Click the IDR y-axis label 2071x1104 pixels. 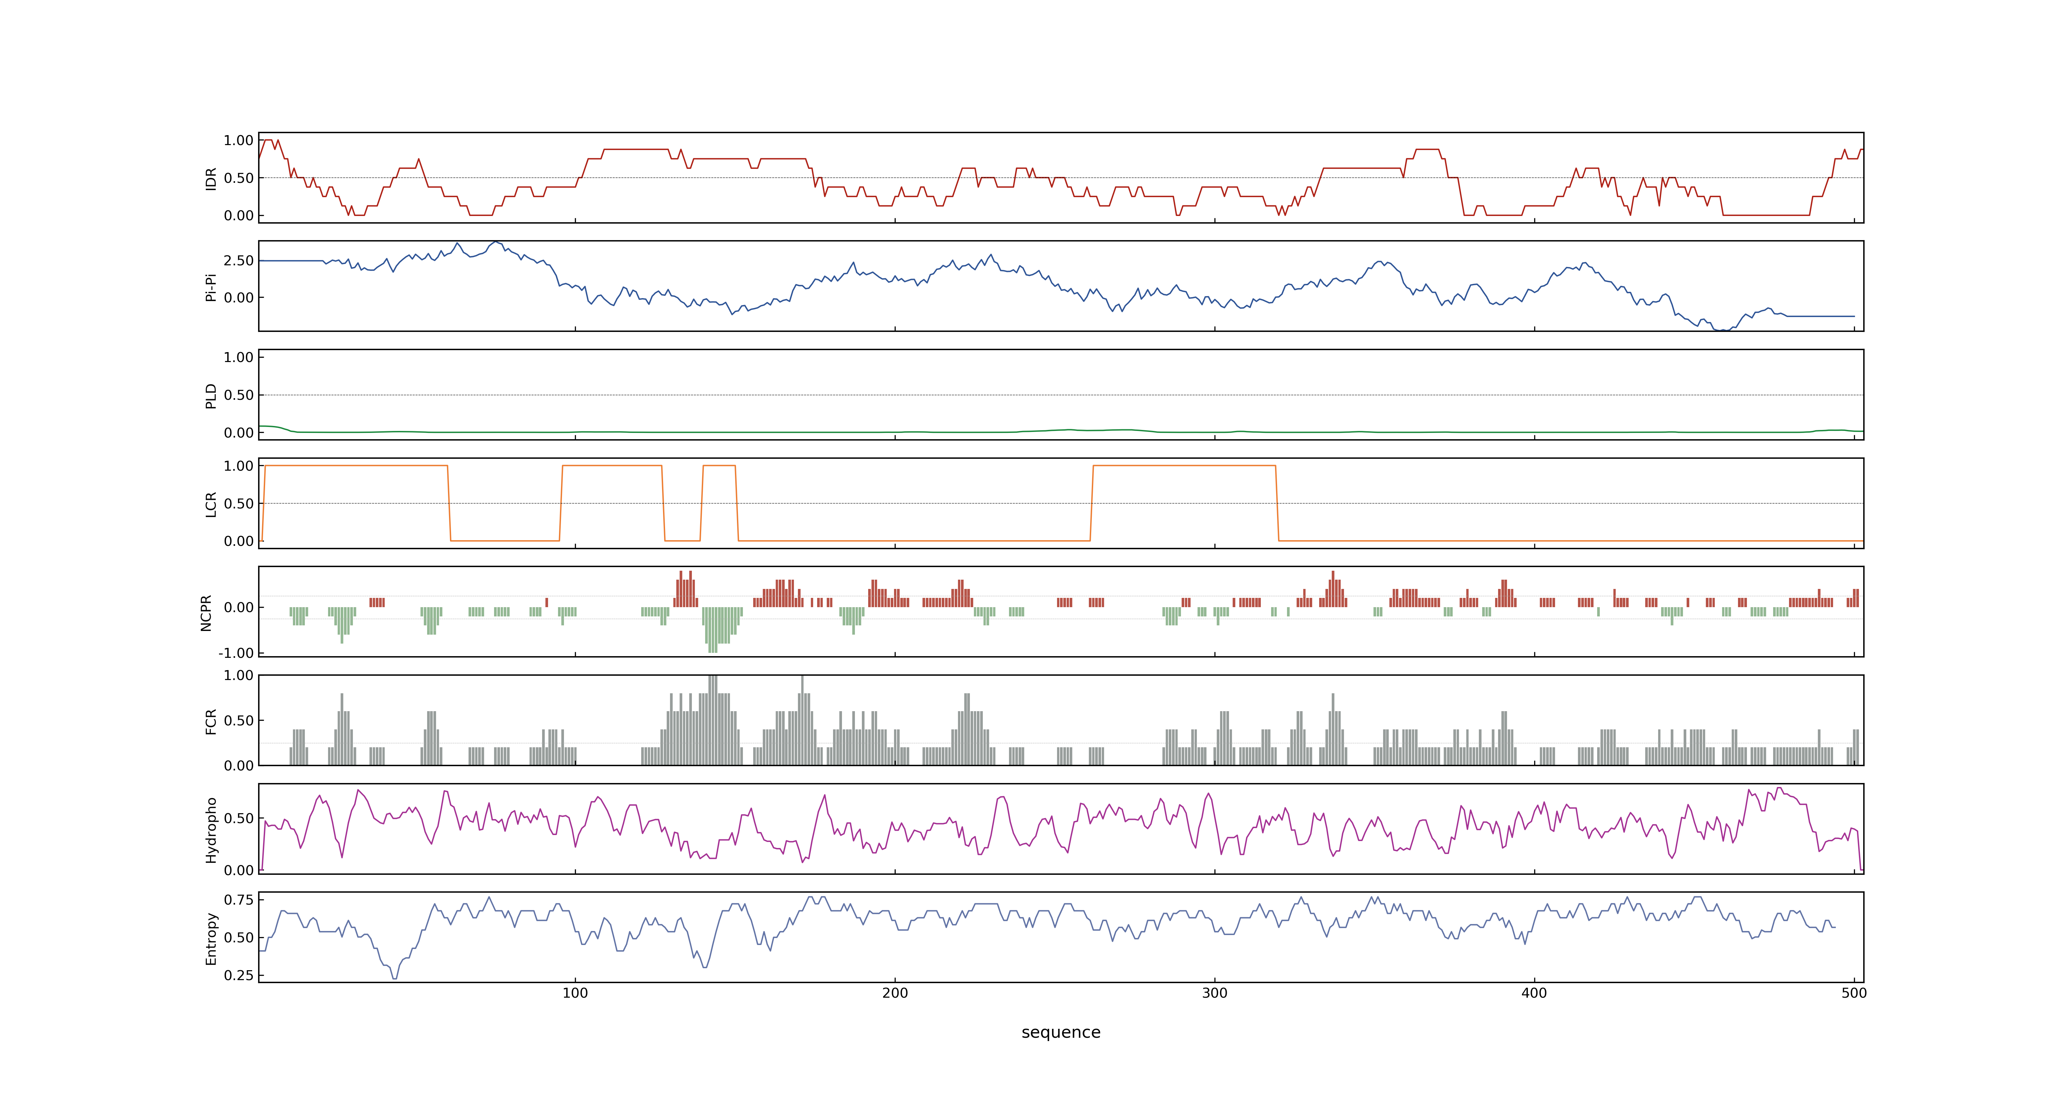(x=211, y=179)
